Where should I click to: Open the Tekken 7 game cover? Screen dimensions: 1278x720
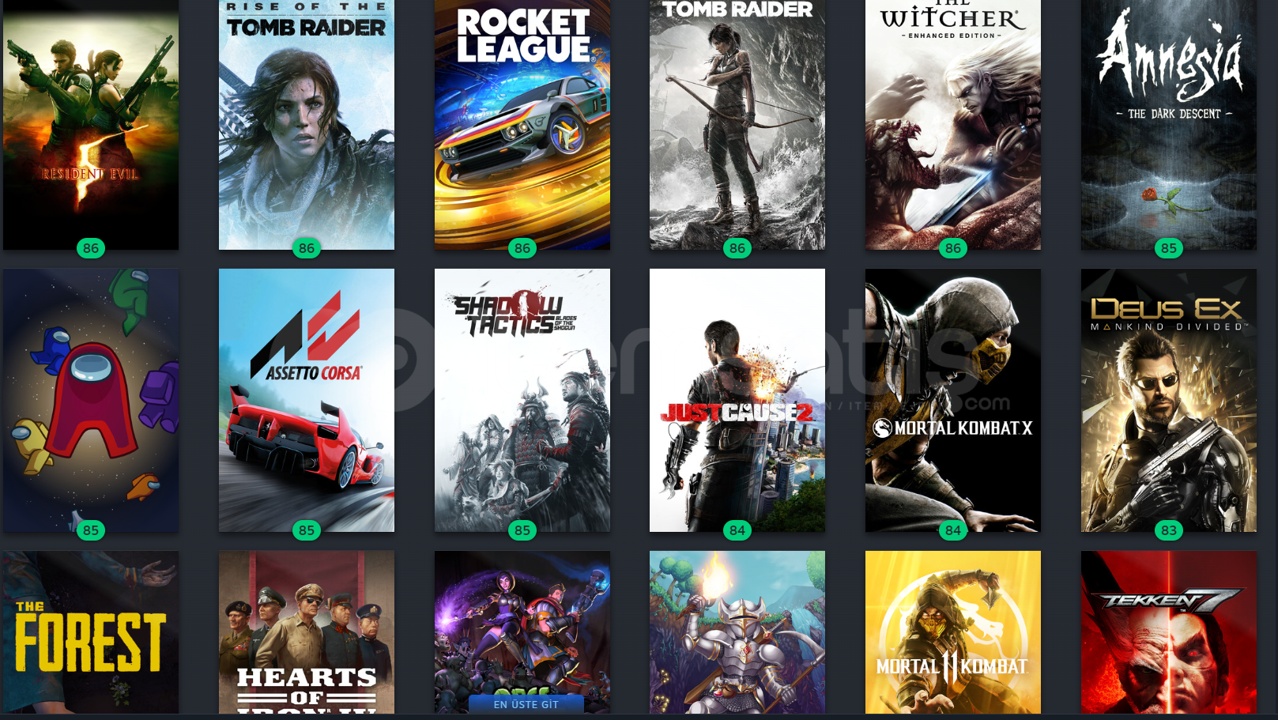1169,632
